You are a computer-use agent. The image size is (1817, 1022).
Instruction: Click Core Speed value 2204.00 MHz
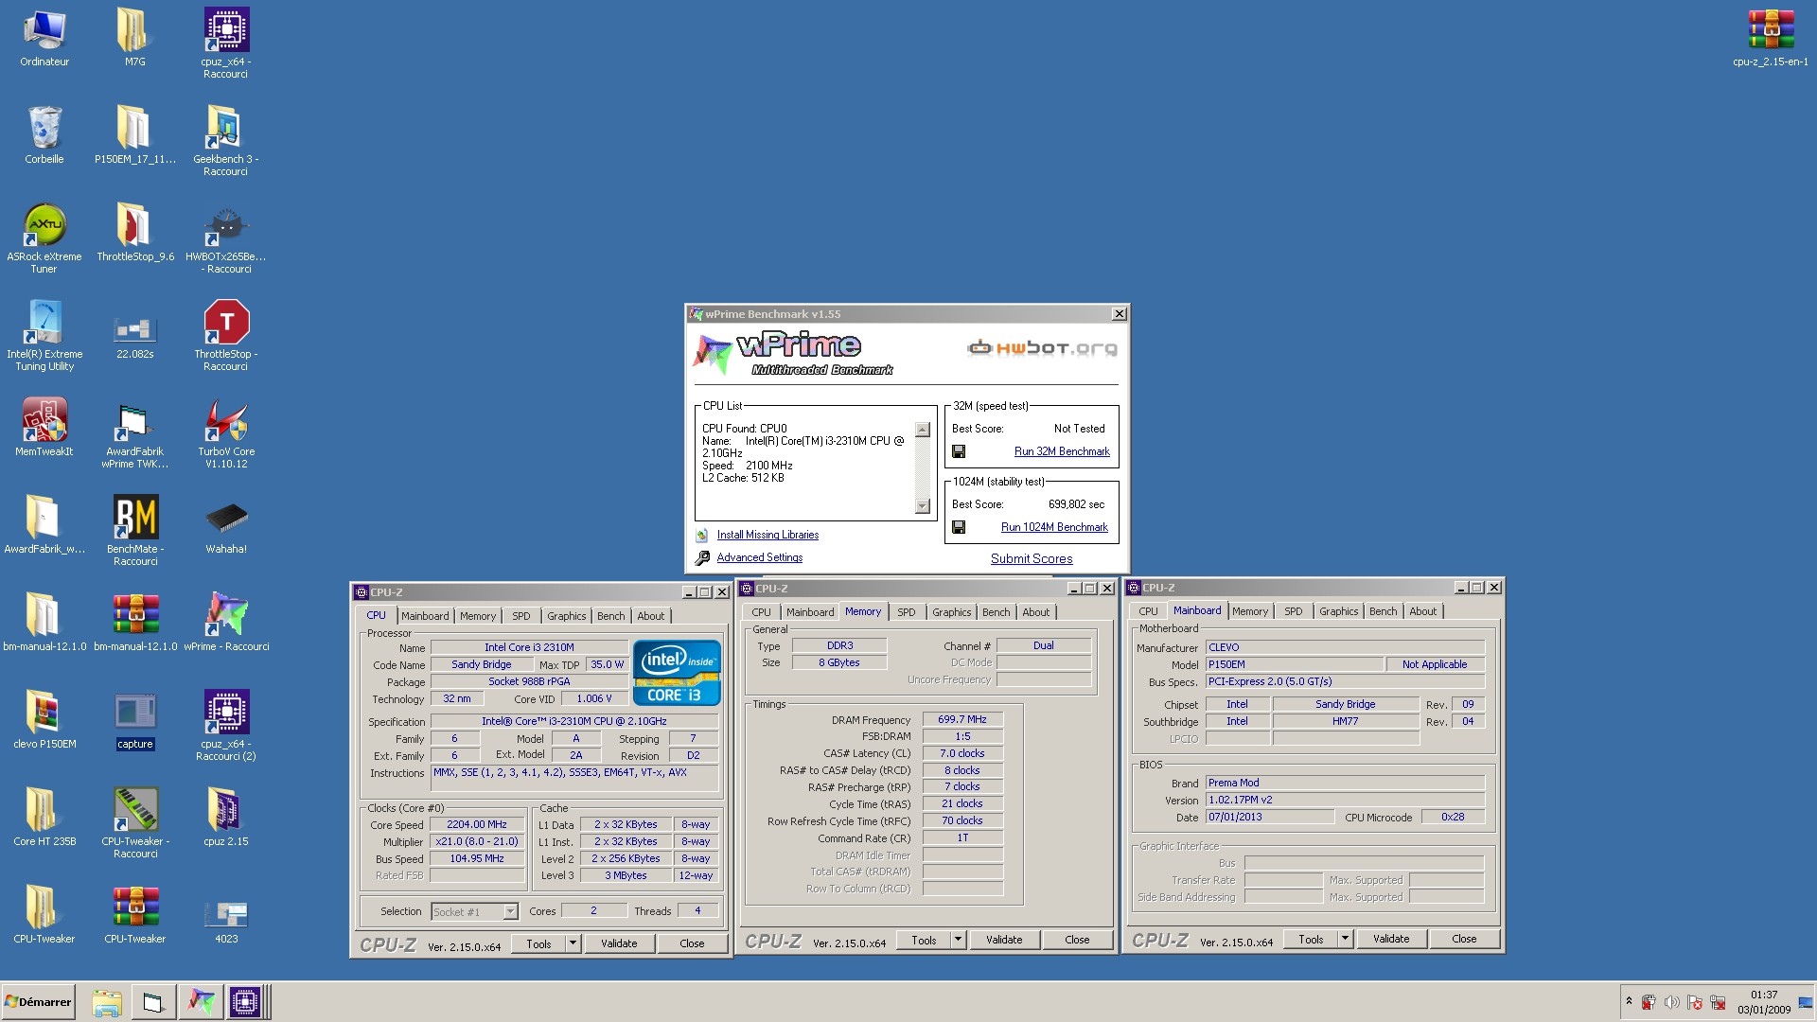coord(477,825)
